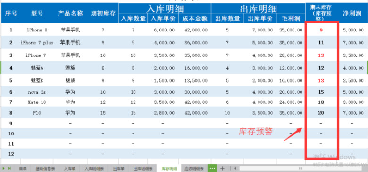Viewport: 368px width, 172px height.
Task: Click the 出库单价 sub-header
Action: coord(260,18)
